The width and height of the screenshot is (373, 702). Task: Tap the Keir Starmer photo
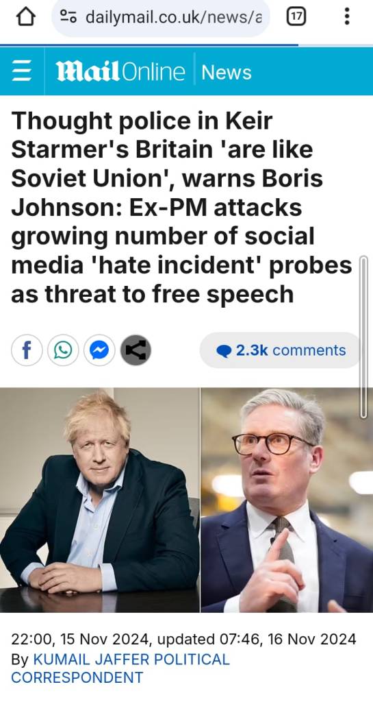click(287, 500)
